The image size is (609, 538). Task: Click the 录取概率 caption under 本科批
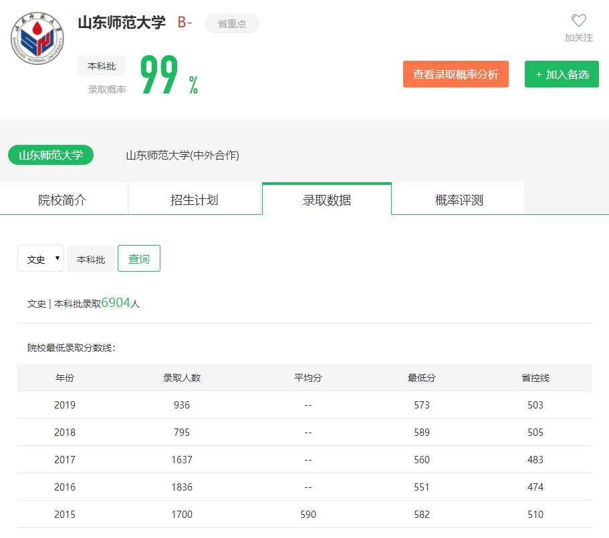click(107, 89)
